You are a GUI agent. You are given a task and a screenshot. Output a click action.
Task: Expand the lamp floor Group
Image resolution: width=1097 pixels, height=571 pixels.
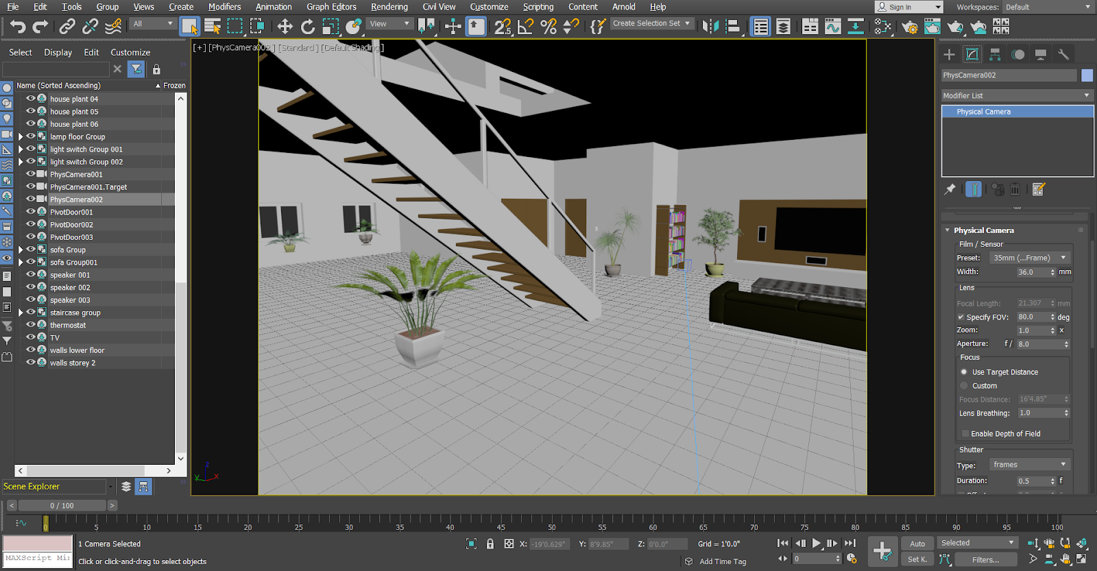[x=21, y=136]
